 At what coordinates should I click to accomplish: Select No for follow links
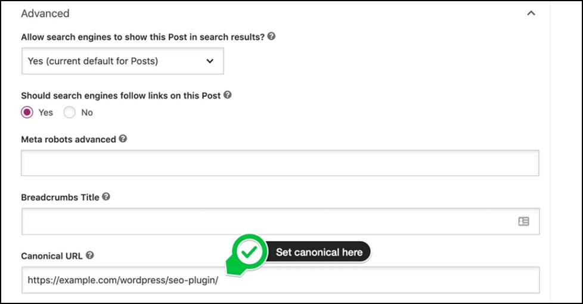point(69,112)
